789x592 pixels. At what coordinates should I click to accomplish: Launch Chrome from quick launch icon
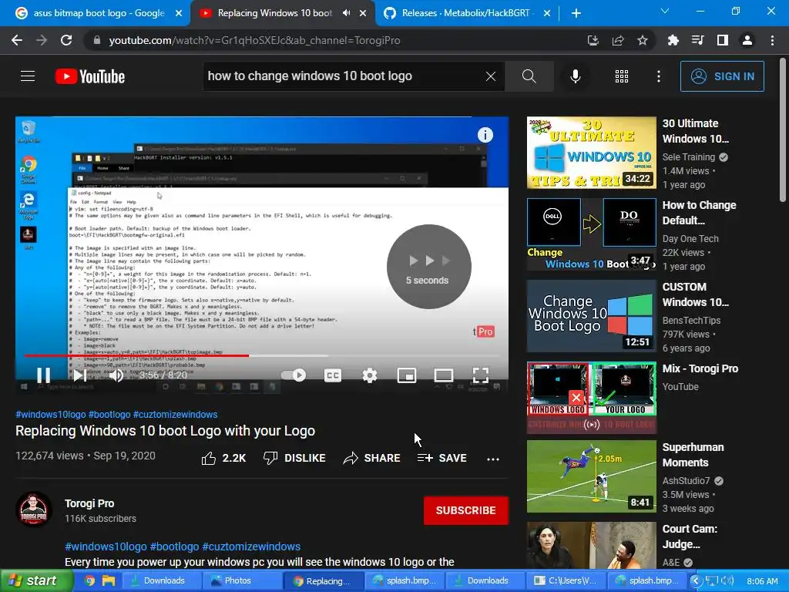pos(90,580)
